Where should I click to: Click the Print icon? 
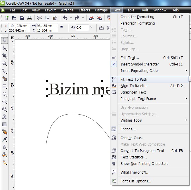29,18
